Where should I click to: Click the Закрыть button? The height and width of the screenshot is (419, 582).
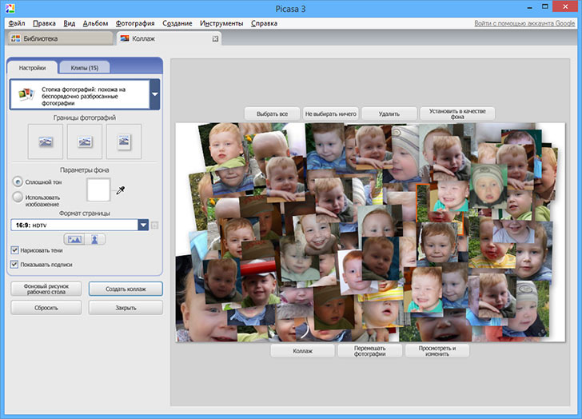[x=126, y=308]
